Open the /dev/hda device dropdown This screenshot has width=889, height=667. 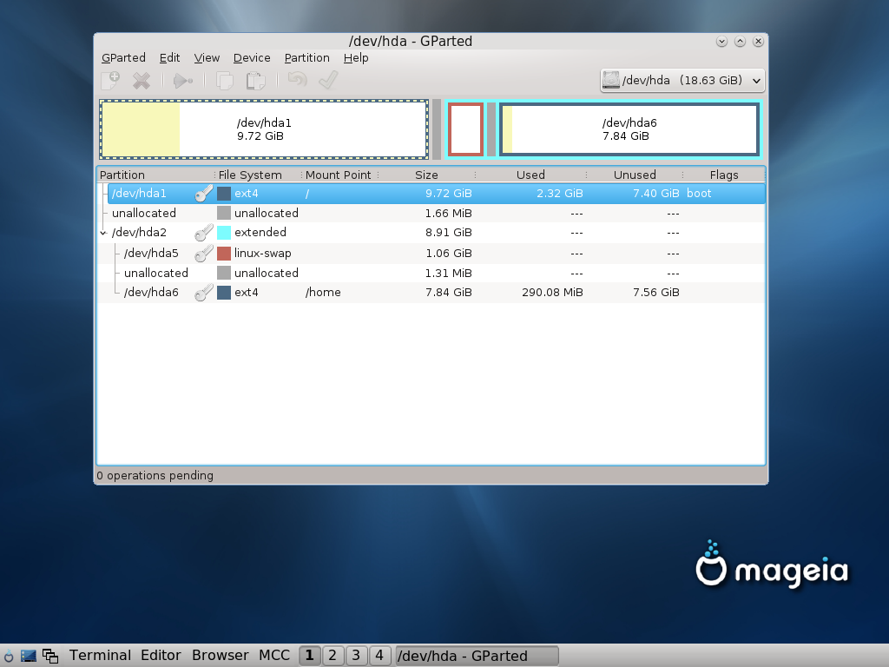click(x=682, y=81)
